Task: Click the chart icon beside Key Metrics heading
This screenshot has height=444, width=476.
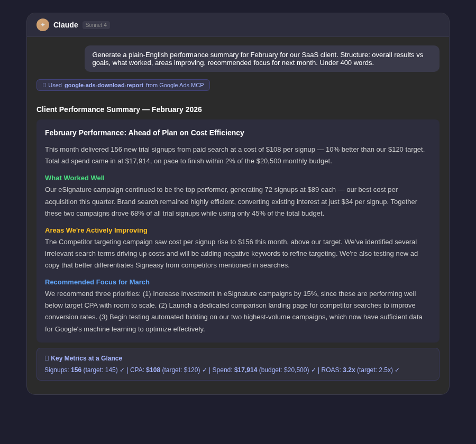Action: point(47,358)
